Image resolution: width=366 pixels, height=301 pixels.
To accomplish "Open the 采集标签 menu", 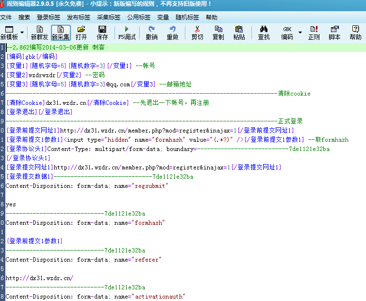I will 109,17.
